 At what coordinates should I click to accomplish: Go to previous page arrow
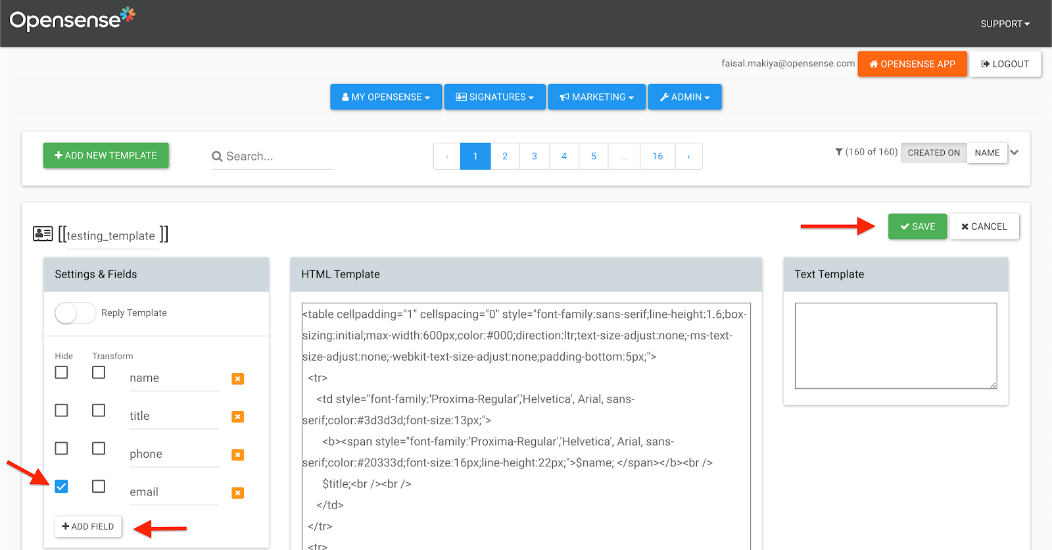(x=447, y=156)
